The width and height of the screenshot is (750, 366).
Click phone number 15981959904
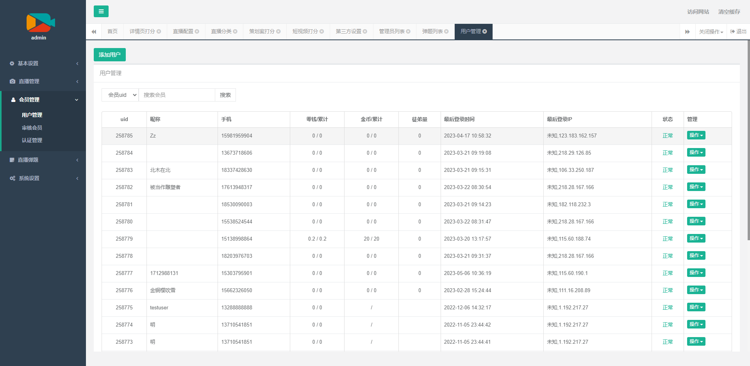coord(237,136)
